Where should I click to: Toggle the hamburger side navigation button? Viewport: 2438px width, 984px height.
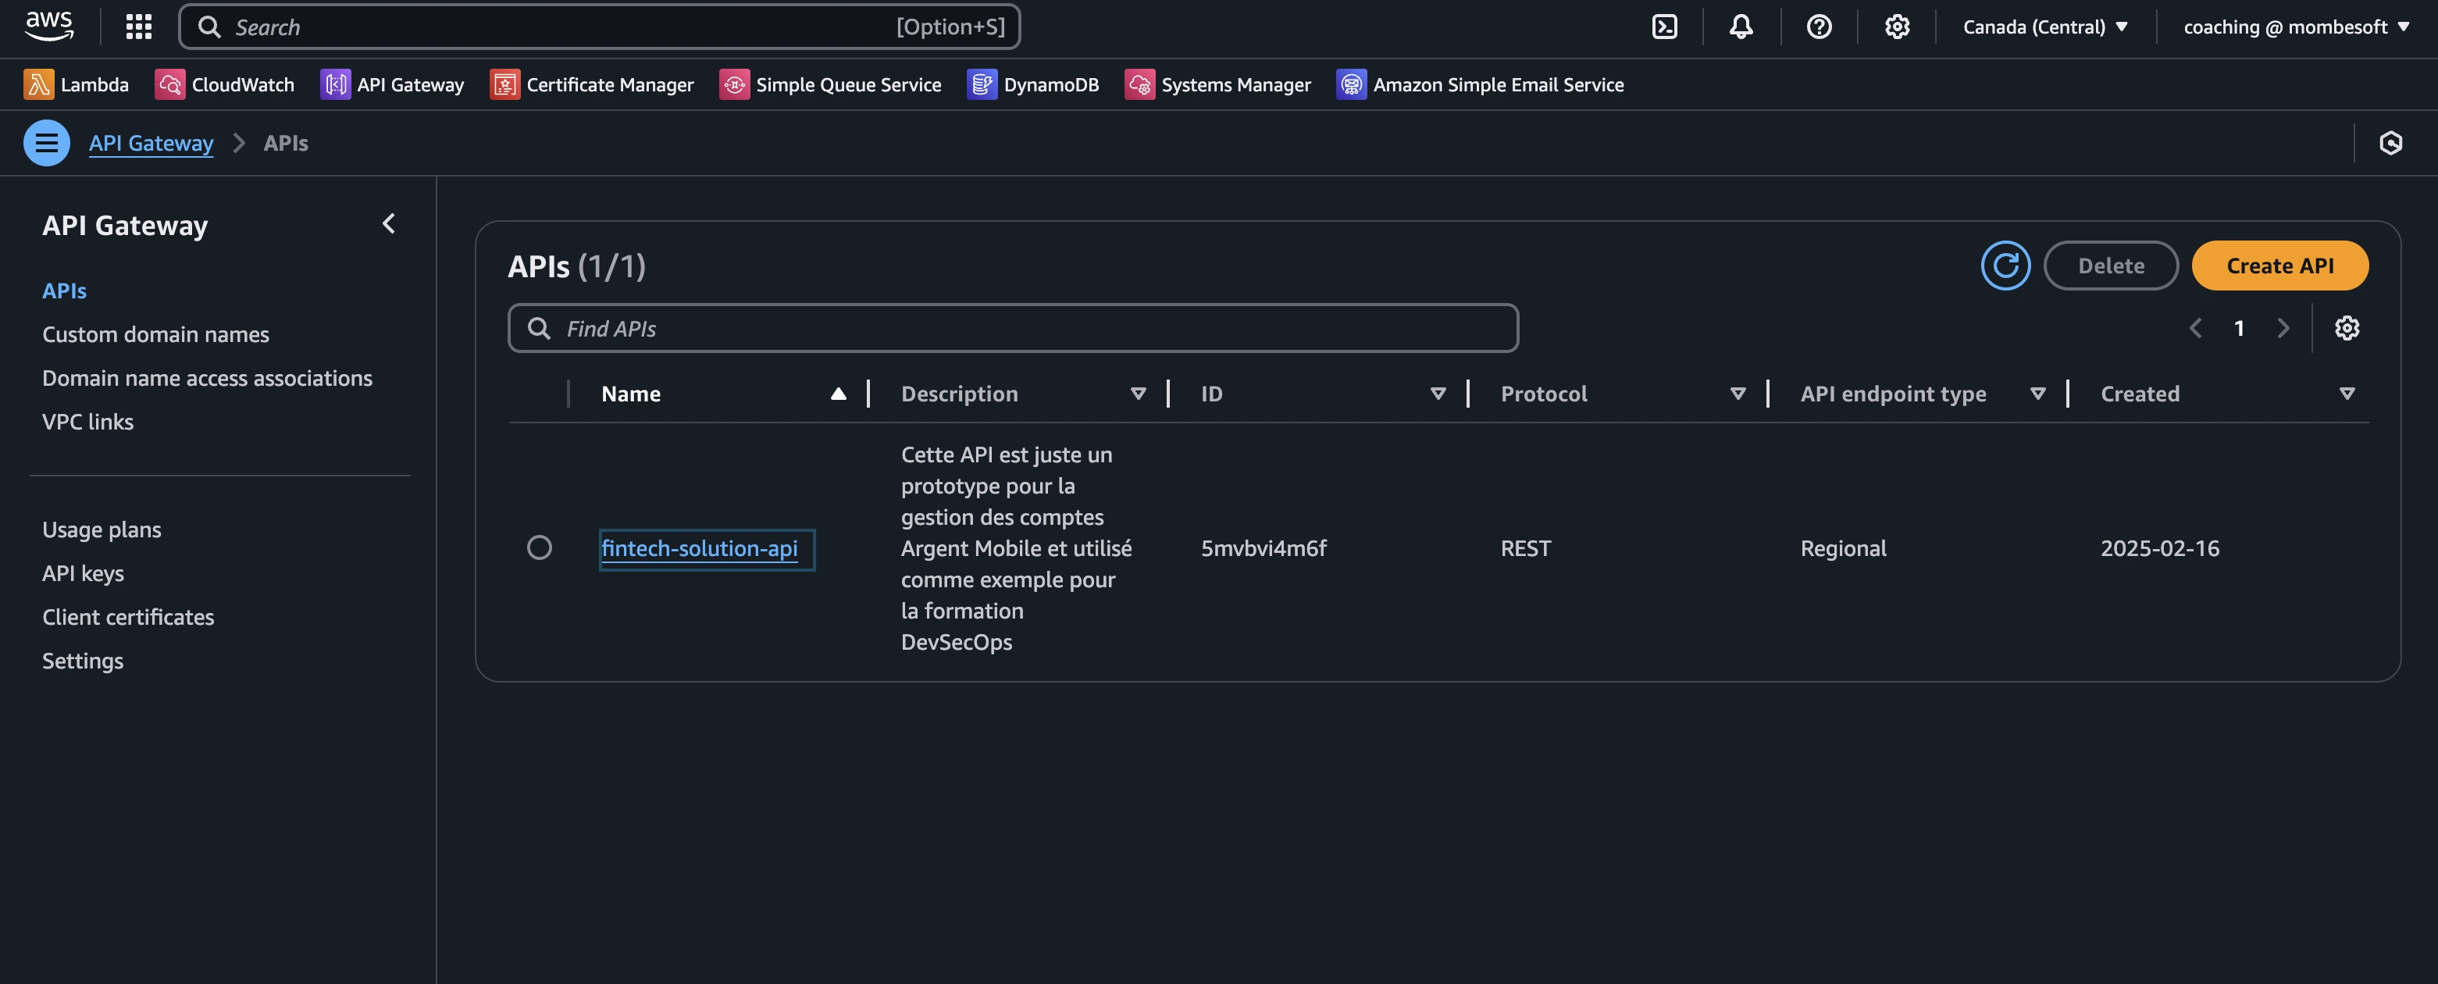point(46,143)
